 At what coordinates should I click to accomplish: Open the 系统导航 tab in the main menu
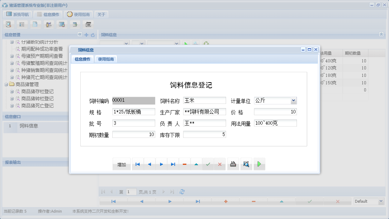17,15
